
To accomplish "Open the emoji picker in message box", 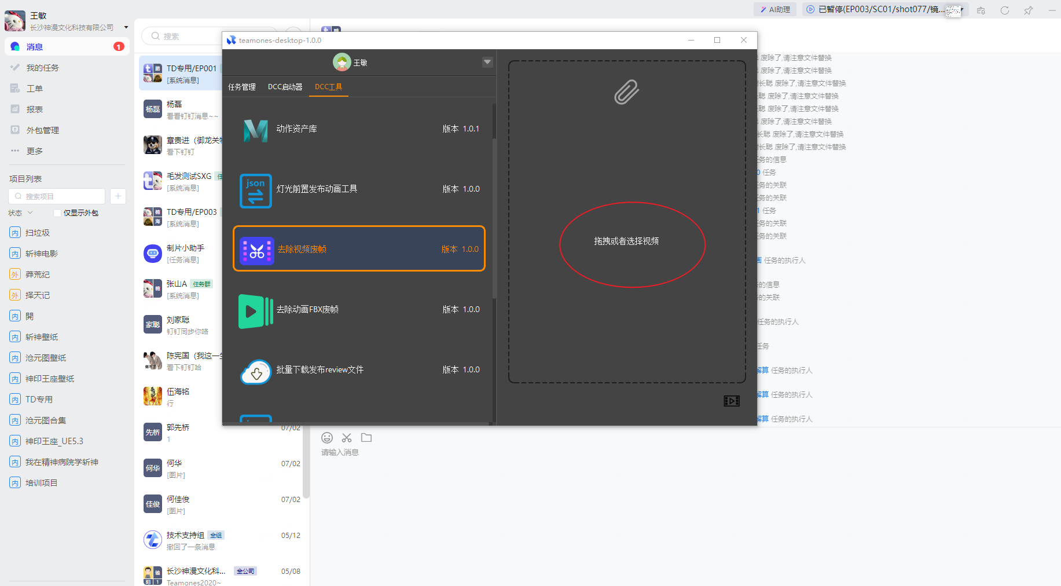I will [x=327, y=438].
